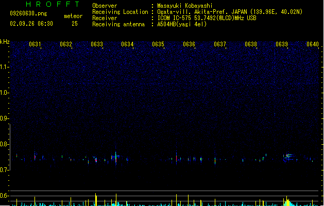The image size is (324, 206).
Task: Click the 0635 time marker
Action: point(158,44)
